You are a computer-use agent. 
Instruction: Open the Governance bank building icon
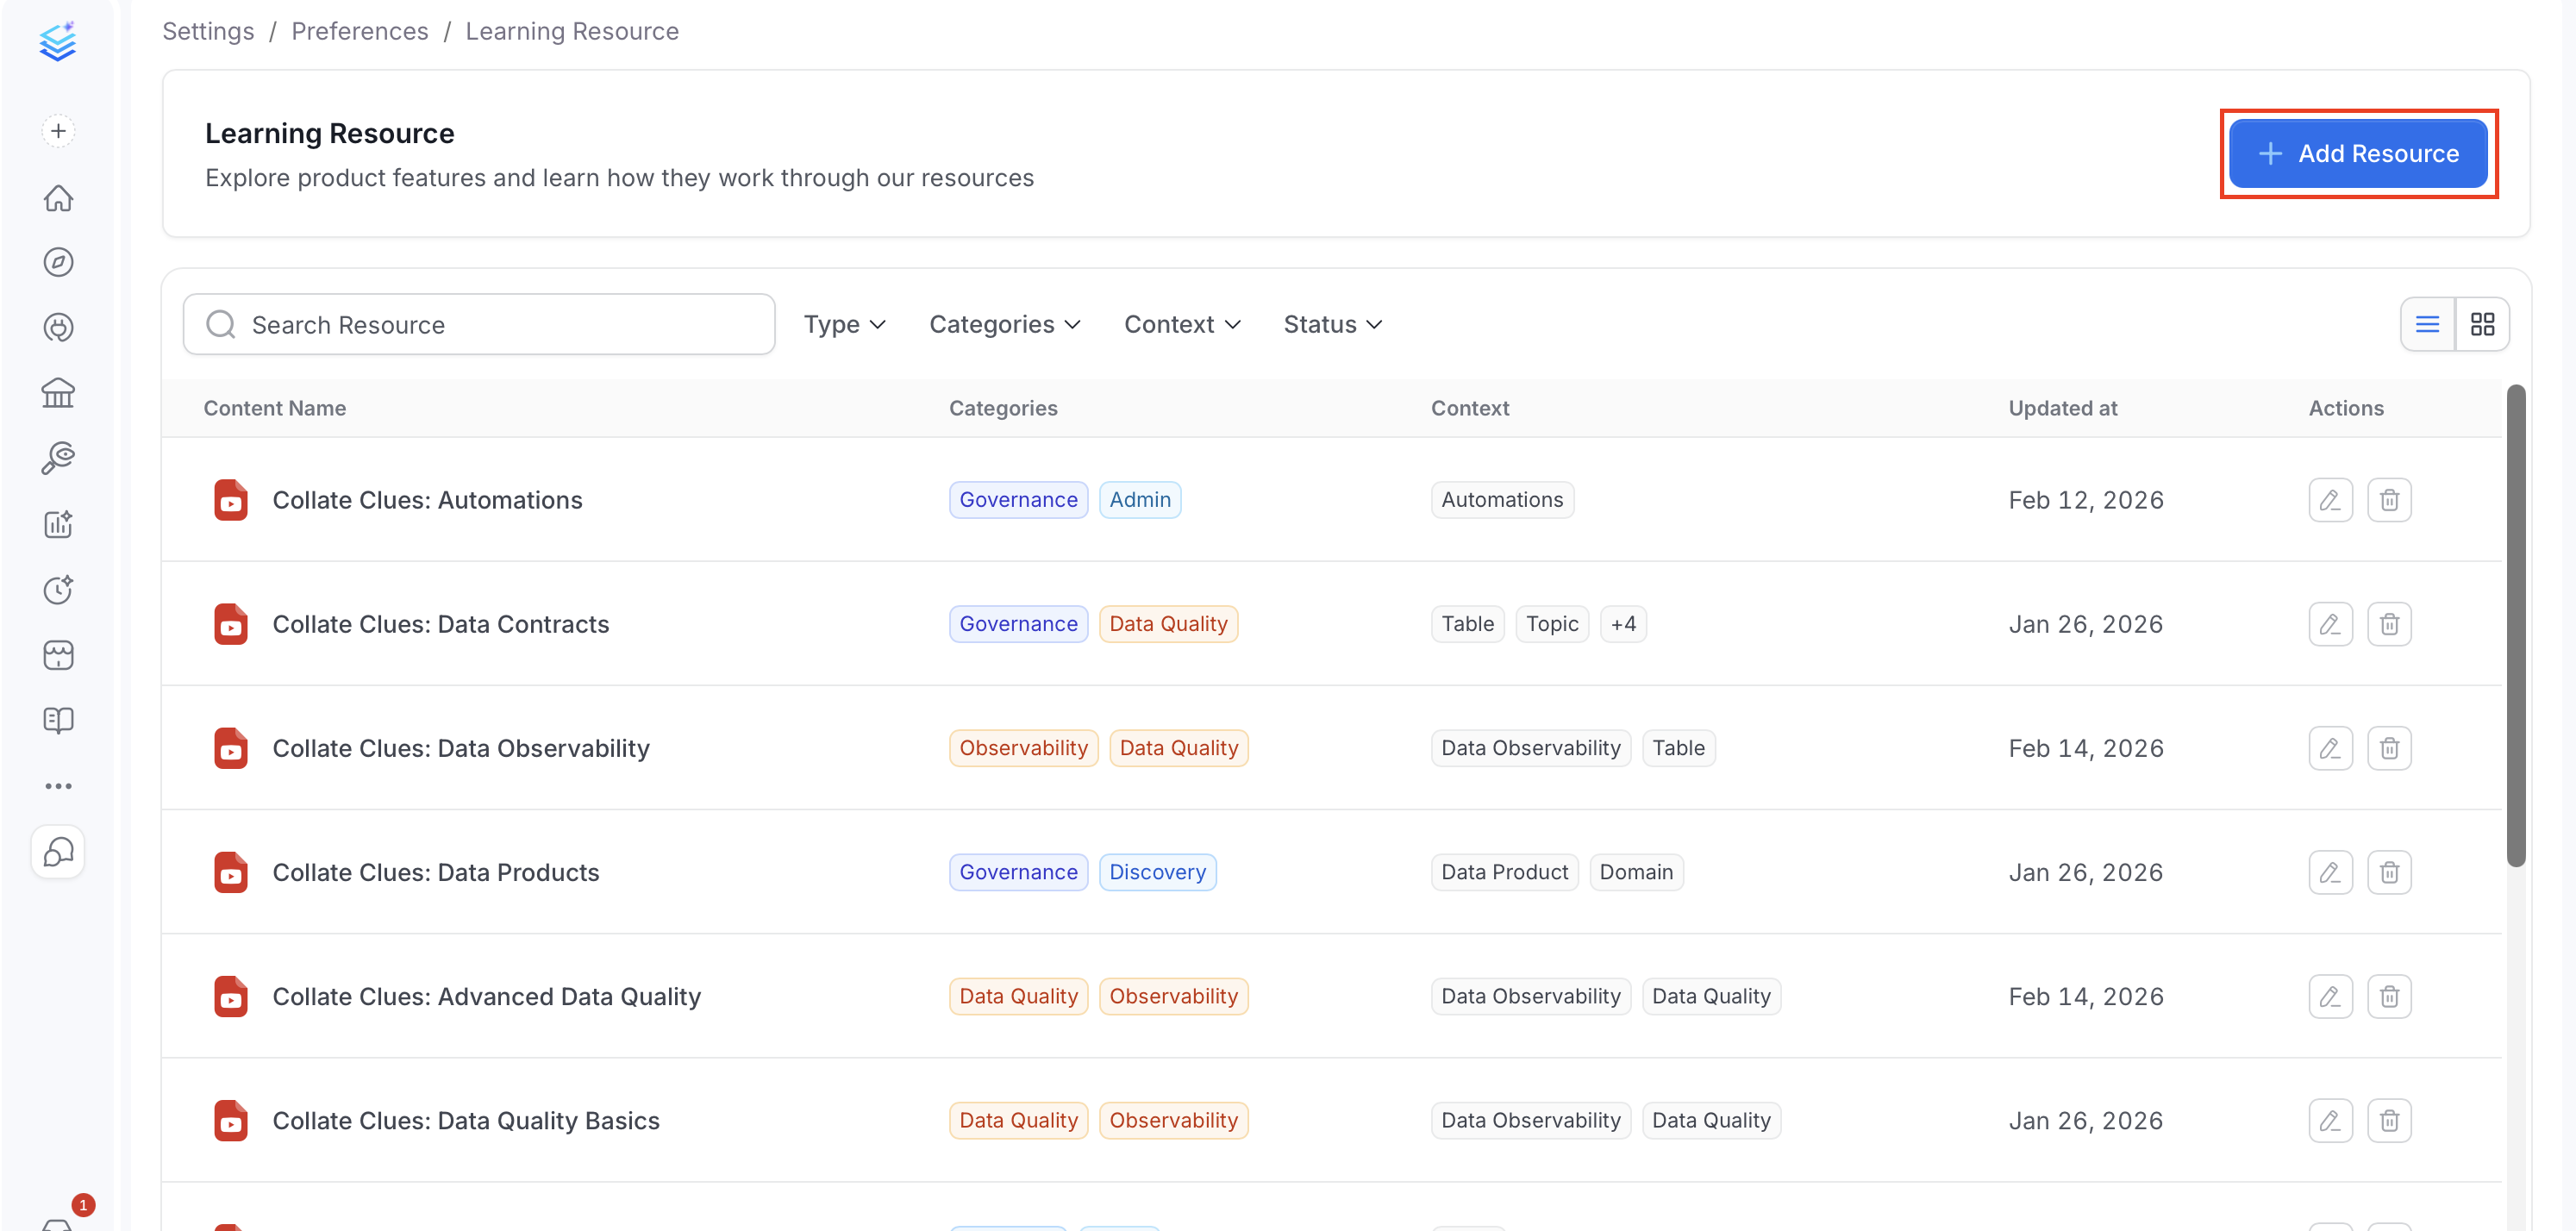pyautogui.click(x=58, y=393)
